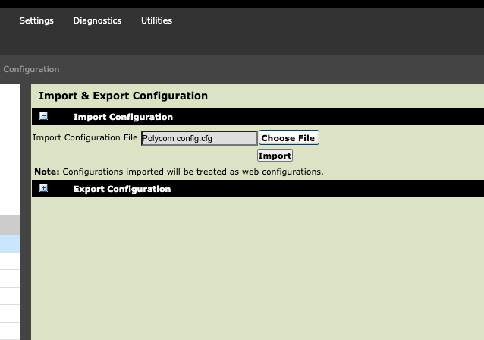Select the white row just below highlighted row
Viewport: 484px width, 340px height.
tap(10, 261)
